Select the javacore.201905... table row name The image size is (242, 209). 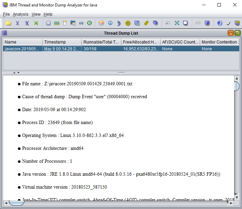[23, 49]
